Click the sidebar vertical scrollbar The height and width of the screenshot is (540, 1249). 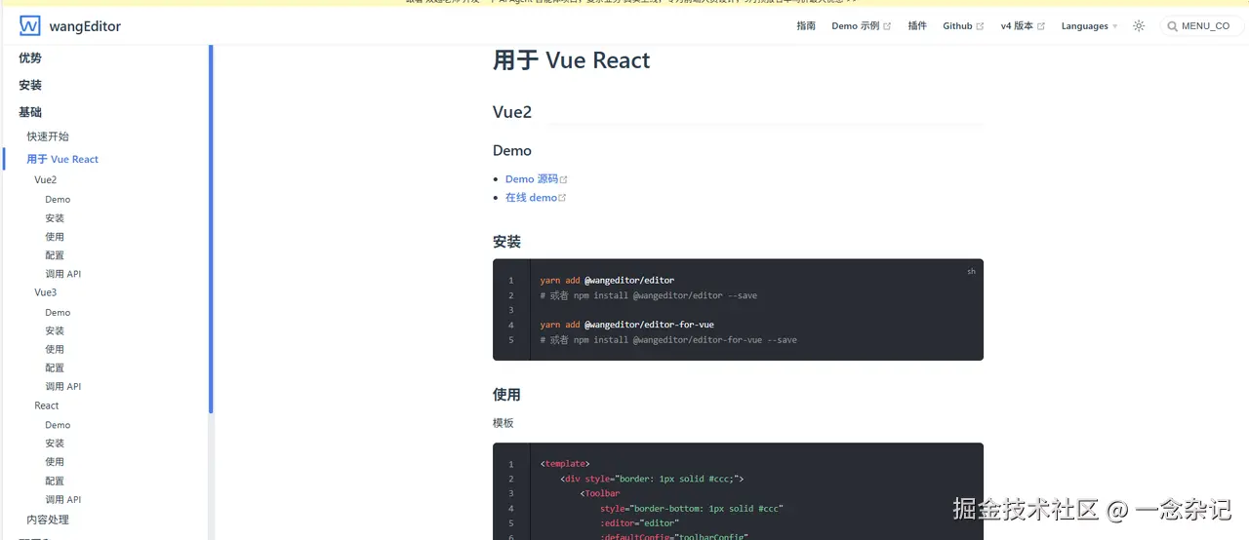tap(211, 230)
